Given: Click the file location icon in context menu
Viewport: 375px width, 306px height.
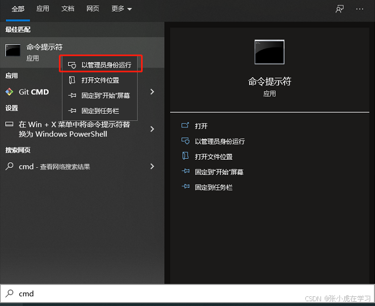Looking at the screenshot, I should 72,80.
